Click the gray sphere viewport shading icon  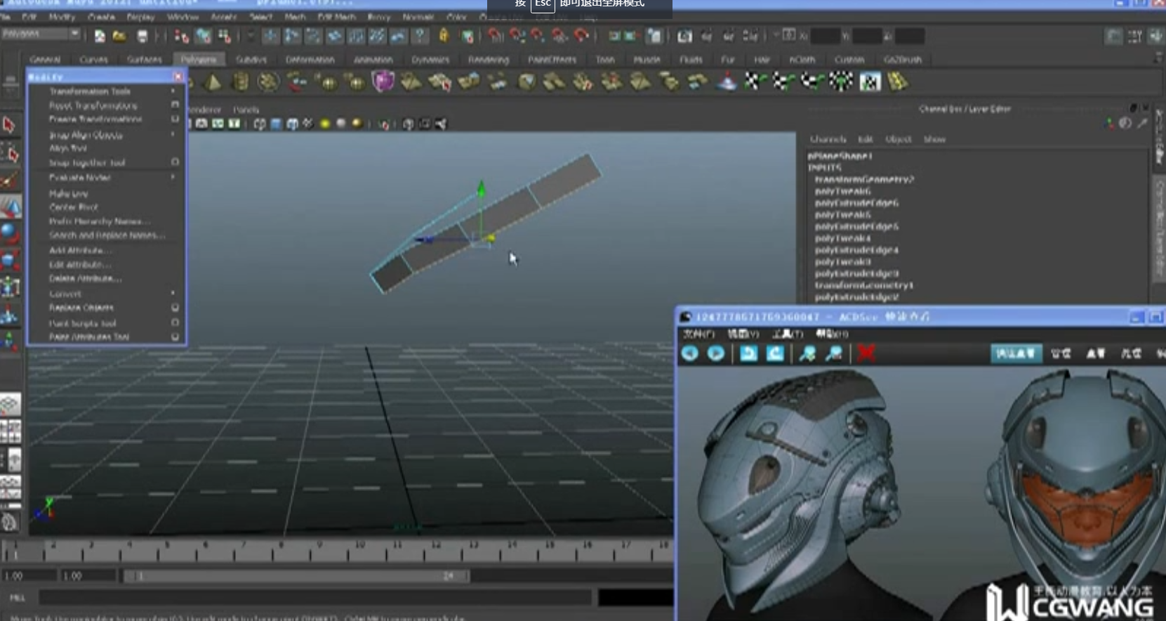tap(341, 124)
